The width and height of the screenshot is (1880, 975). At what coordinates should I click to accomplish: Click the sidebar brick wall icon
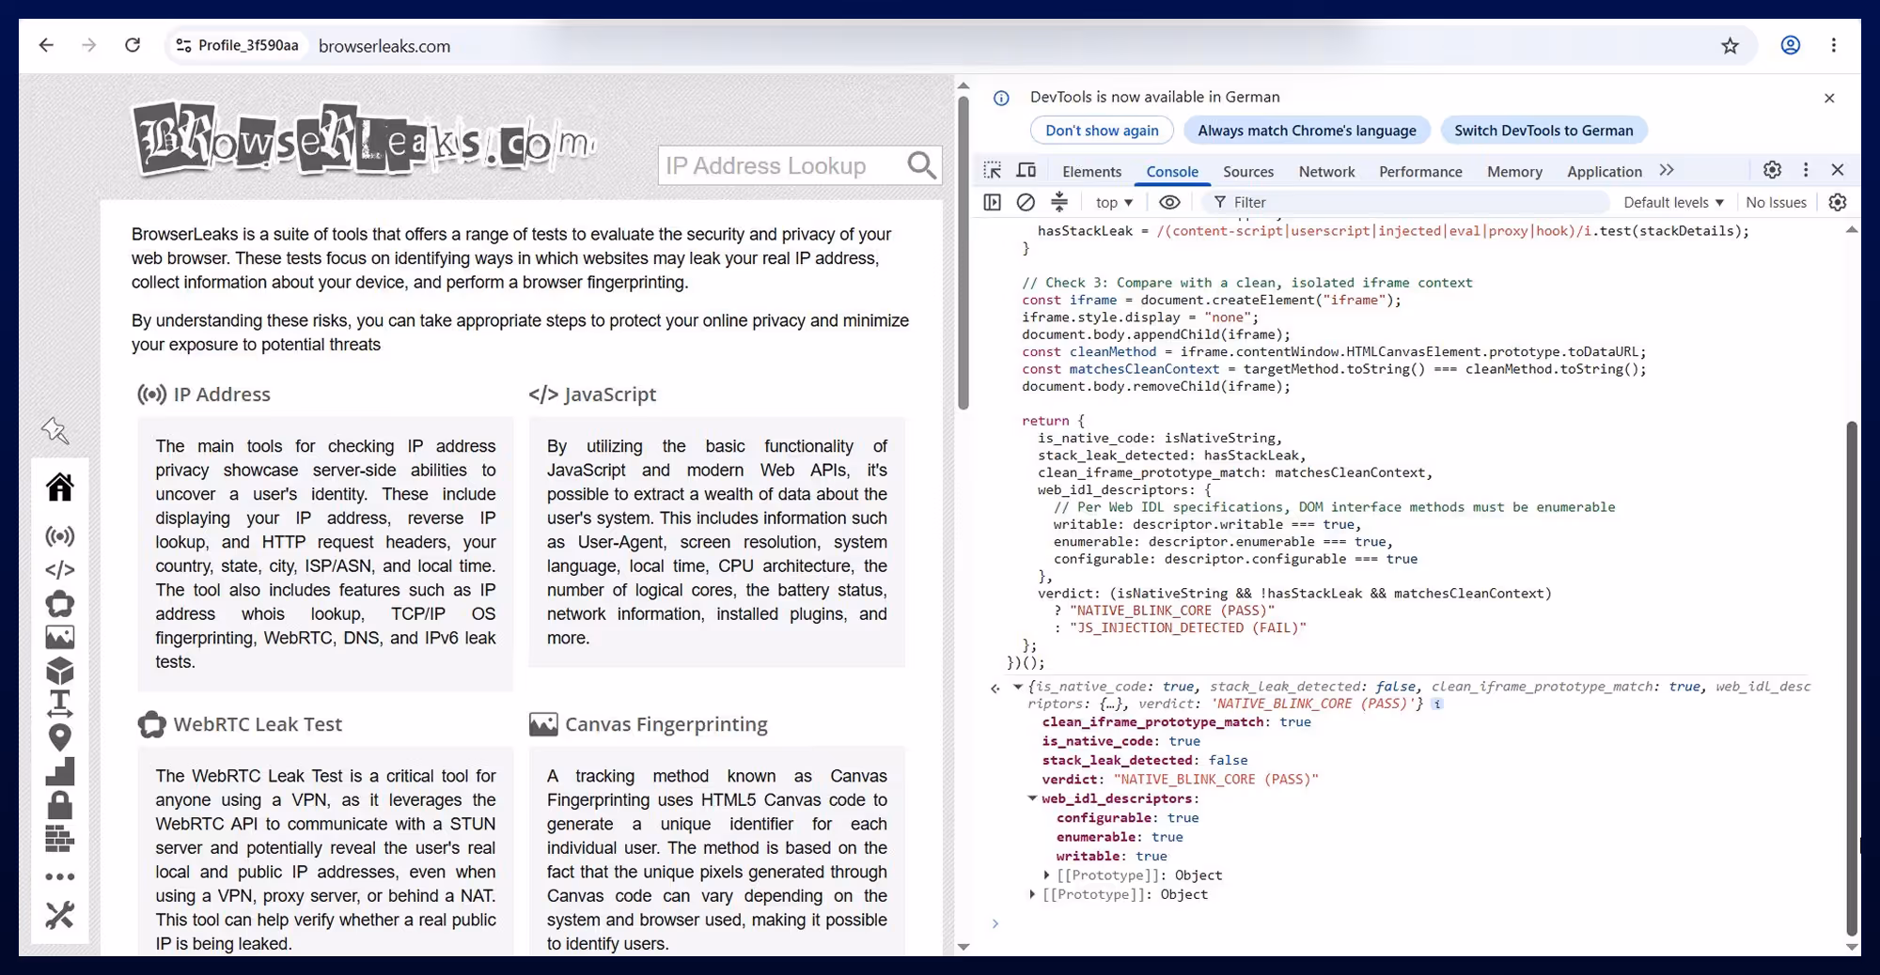(x=60, y=839)
